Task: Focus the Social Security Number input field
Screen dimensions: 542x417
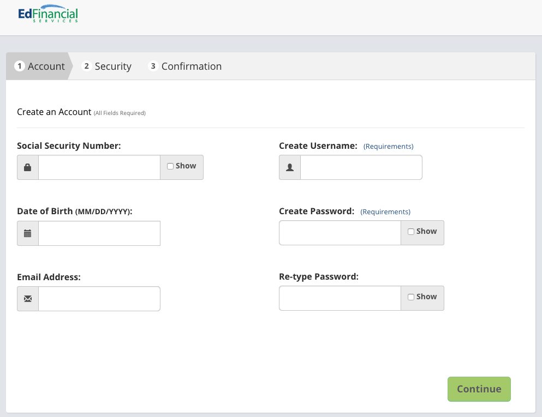Action: click(x=99, y=167)
